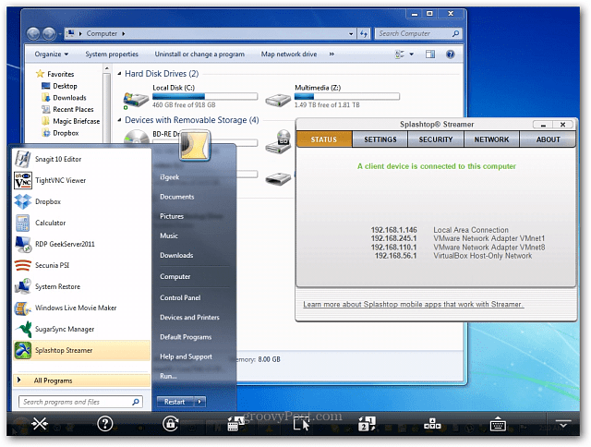Open RDP GeekServer2011 shortcut
Image resolution: width=591 pixels, height=447 pixels.
point(82,244)
